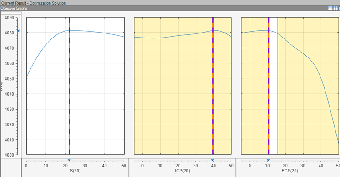This screenshot has height=177, width=340.
Task: Click the dashed purple-orange line in S(20) graph
Action: 70,86
